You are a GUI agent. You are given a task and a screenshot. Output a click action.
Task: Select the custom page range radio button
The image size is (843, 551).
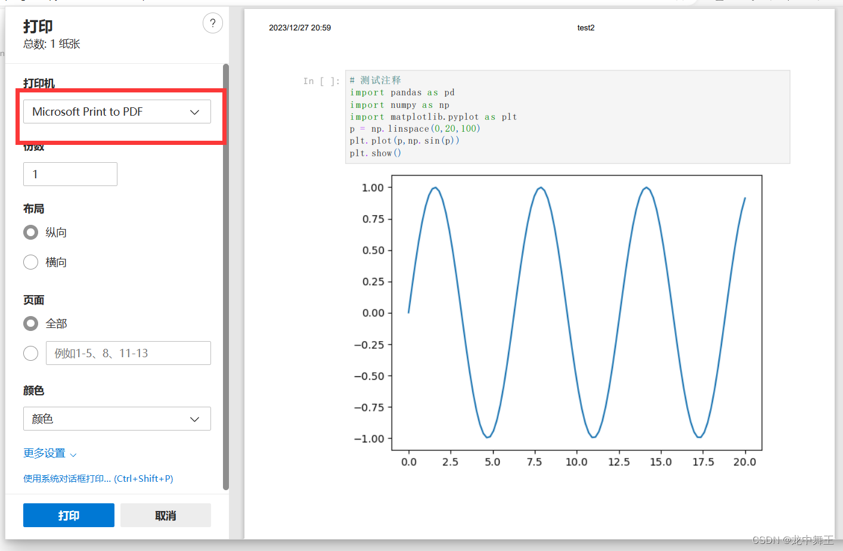(x=30, y=353)
